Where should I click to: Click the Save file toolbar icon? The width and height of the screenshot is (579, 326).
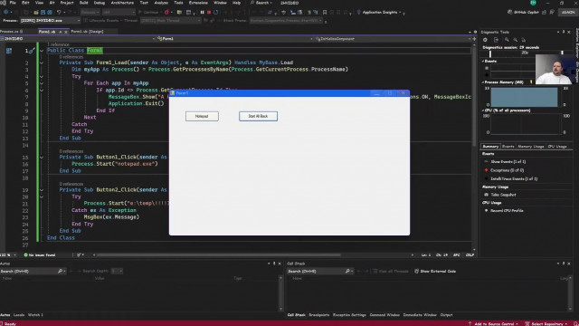[43, 12]
